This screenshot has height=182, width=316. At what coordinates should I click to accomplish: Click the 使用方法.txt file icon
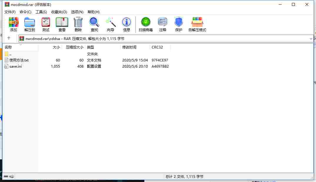(x=6, y=60)
